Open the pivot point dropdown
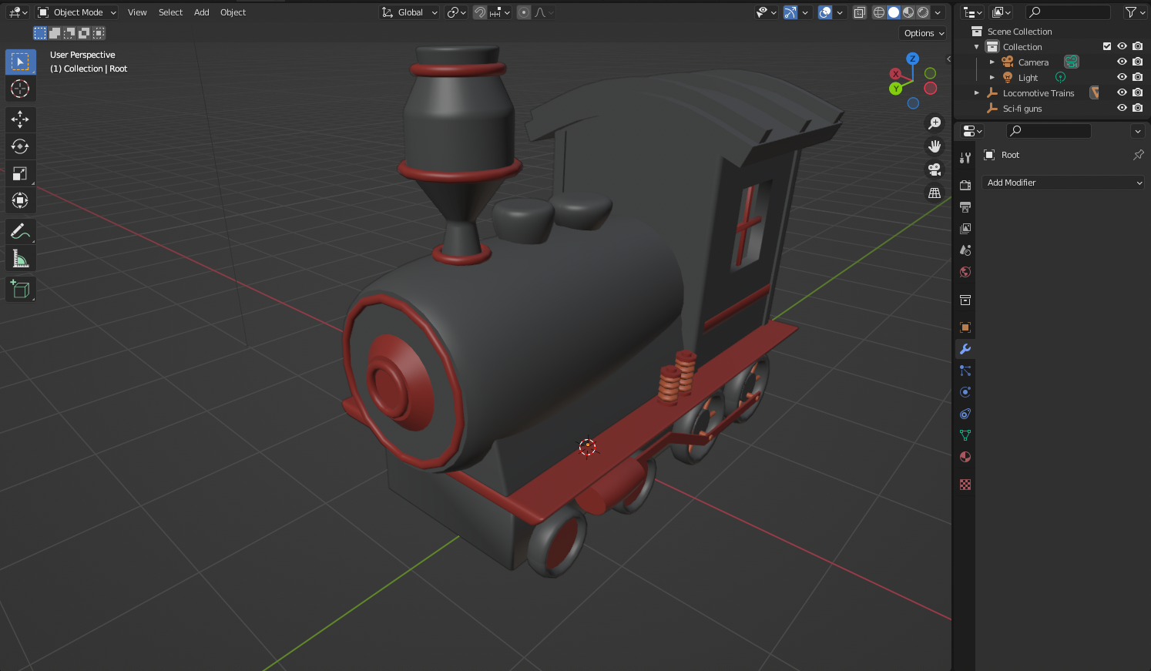The width and height of the screenshot is (1151, 671). click(456, 12)
